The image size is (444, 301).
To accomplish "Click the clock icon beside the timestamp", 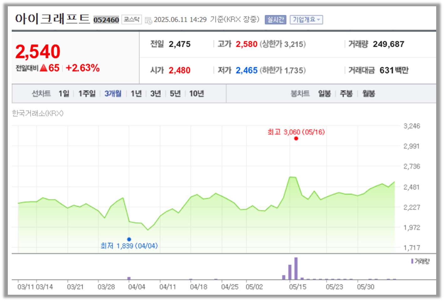I will [148, 20].
